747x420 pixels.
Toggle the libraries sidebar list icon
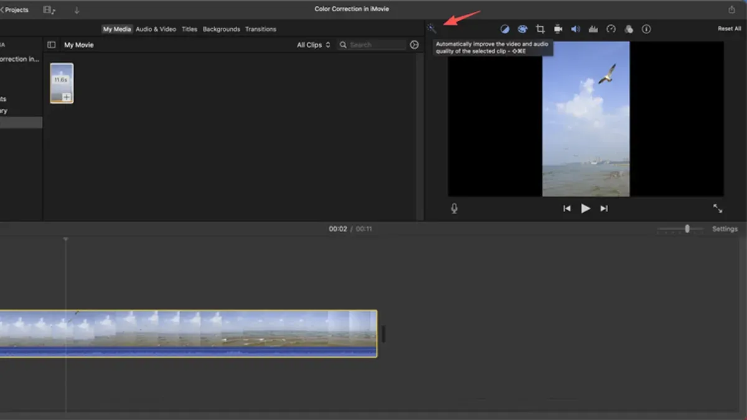52,45
